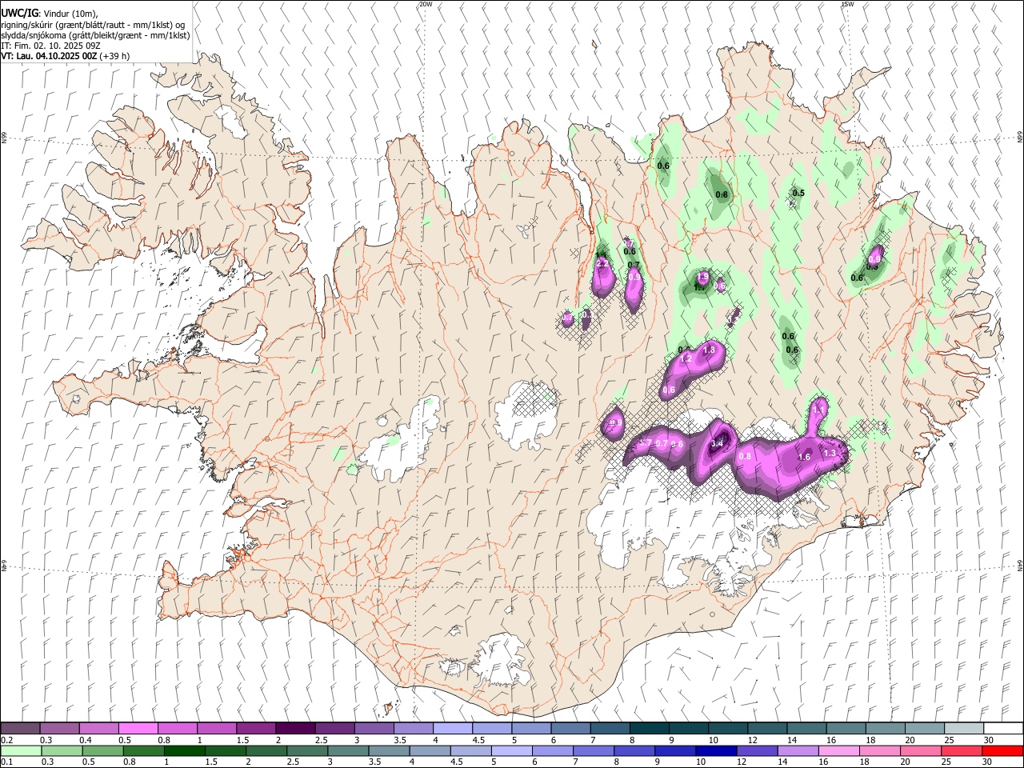Click the UWC/IG Vindur (10m) title
Screen dimensions: 1024x768
pyautogui.click(x=49, y=13)
